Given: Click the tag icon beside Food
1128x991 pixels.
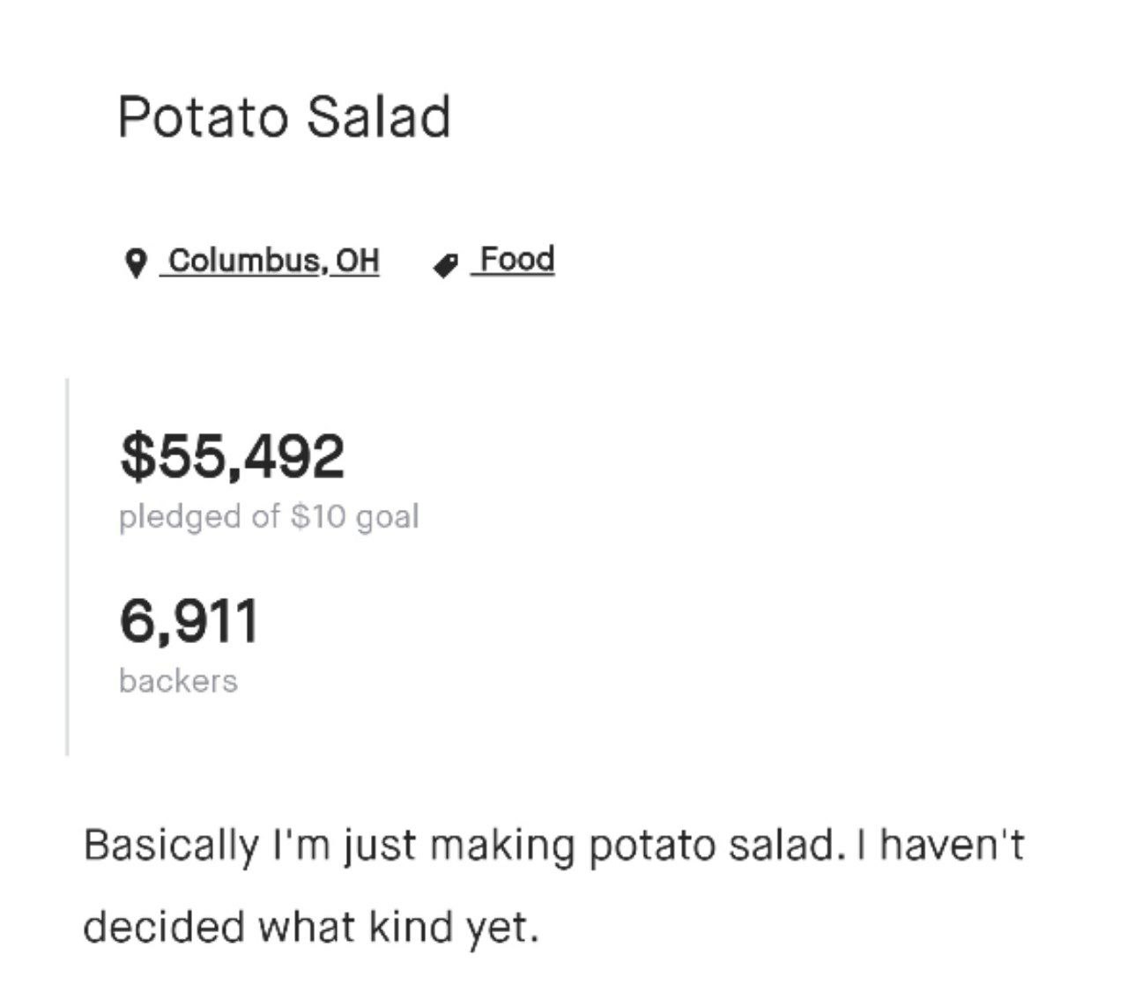Looking at the screenshot, I should (x=445, y=264).
